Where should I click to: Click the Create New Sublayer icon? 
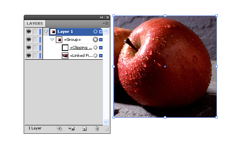click(71, 129)
